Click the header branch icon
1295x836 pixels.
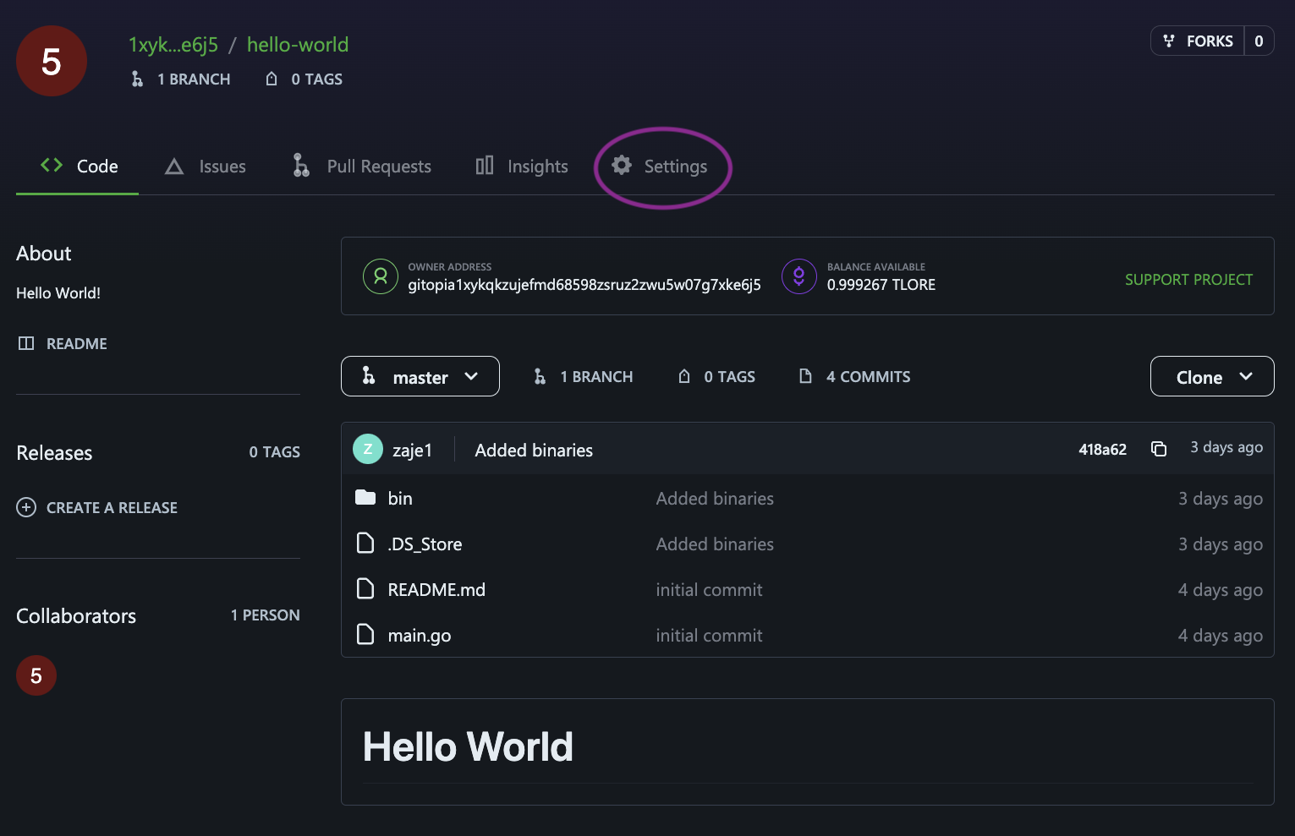click(137, 79)
